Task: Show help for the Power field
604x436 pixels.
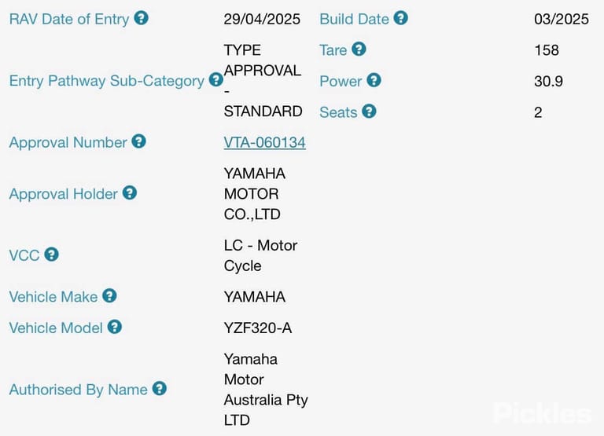Action: click(x=374, y=80)
